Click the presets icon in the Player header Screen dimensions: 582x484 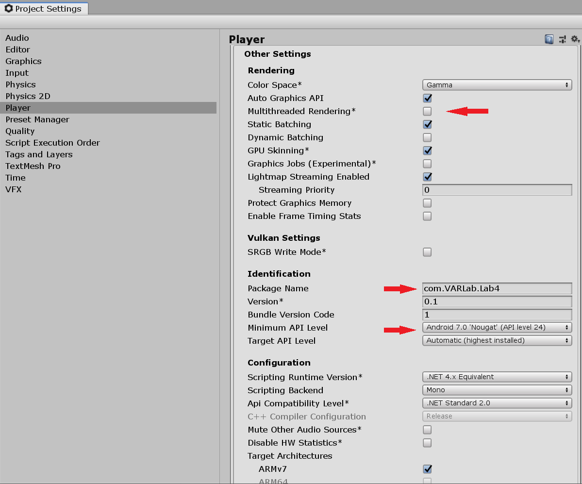pos(562,39)
